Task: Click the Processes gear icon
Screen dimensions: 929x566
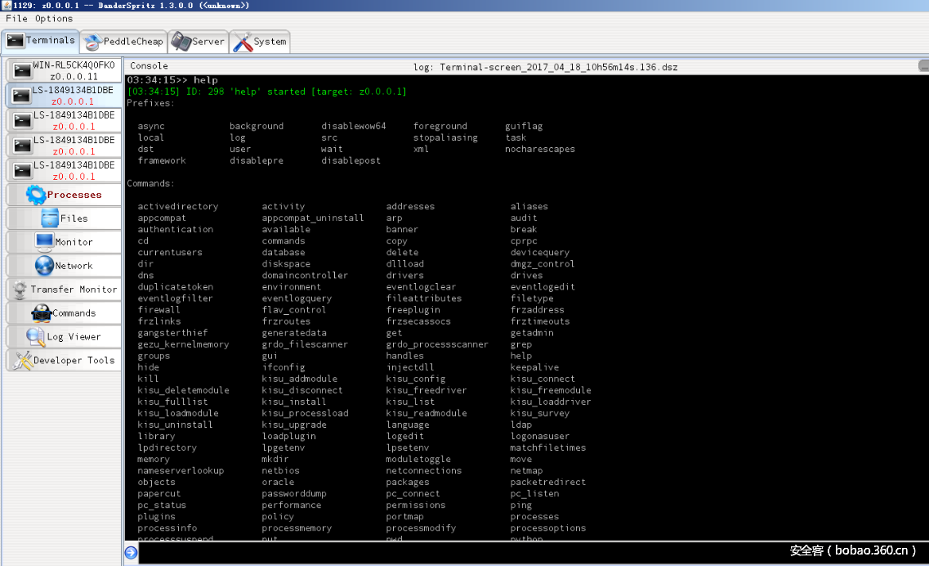Action: (x=35, y=195)
